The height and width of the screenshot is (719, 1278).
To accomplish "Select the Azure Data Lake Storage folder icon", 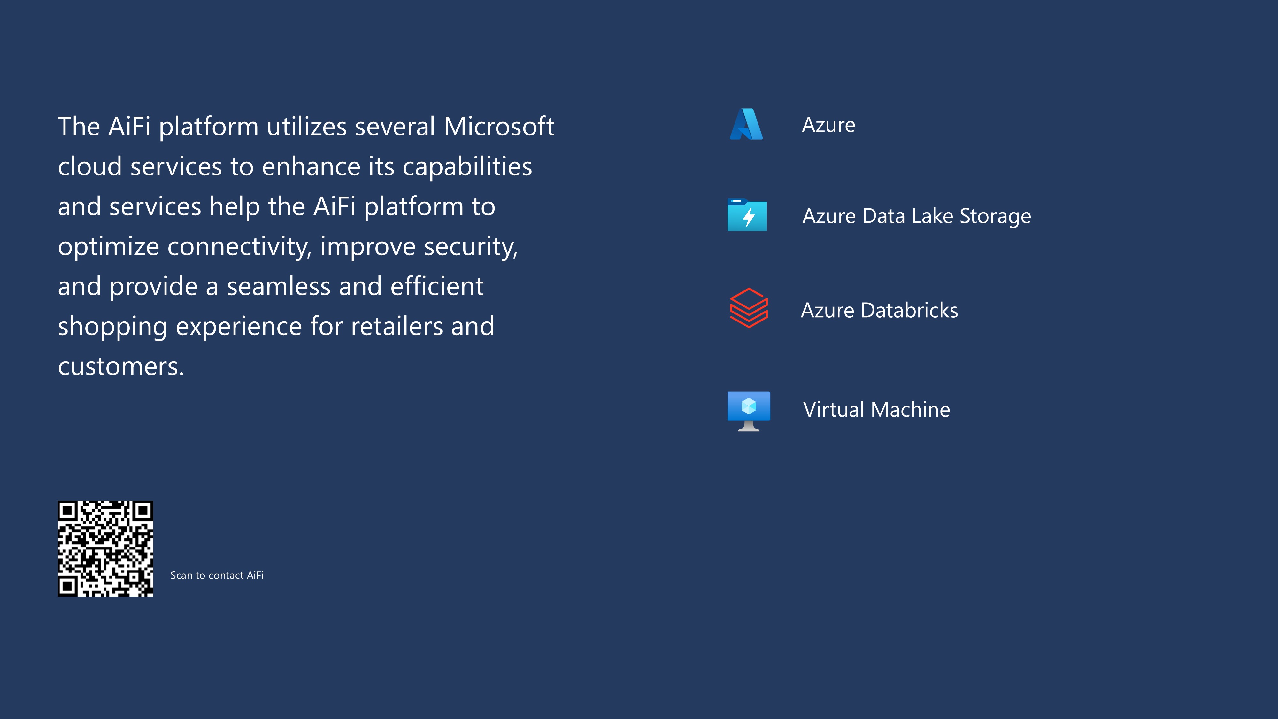I will (747, 214).
